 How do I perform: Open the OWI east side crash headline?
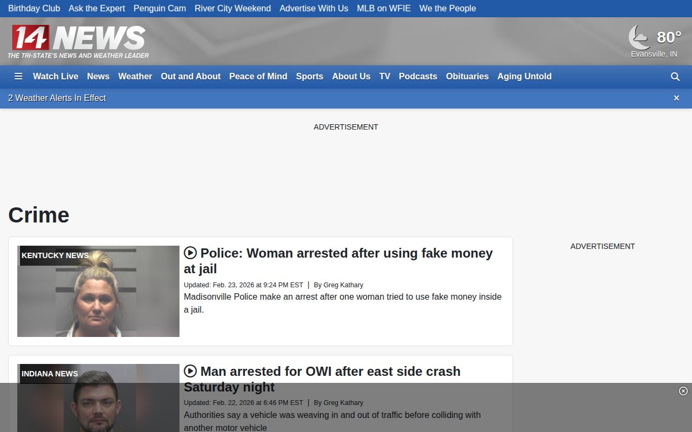tap(322, 379)
